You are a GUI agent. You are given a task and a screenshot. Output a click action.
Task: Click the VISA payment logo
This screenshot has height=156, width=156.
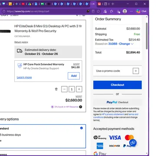(115, 138)
